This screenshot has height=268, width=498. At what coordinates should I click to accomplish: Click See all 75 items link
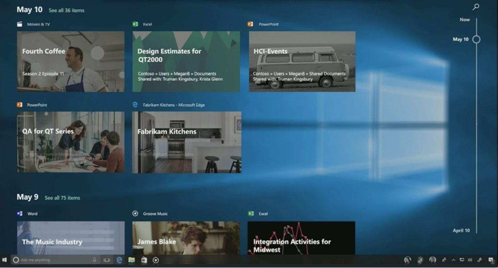62,198
